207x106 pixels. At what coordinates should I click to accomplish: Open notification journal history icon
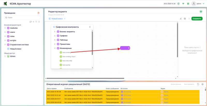(198, 84)
